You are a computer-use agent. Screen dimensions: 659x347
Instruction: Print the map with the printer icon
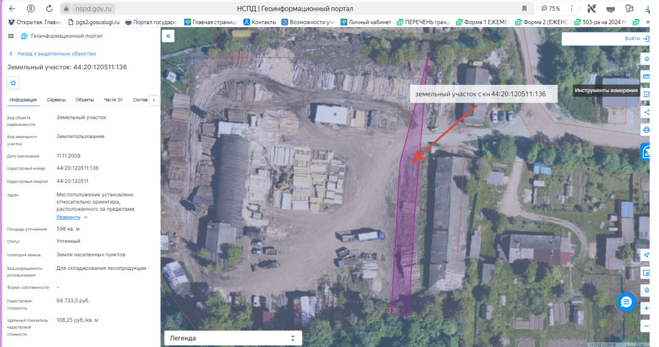(646, 130)
